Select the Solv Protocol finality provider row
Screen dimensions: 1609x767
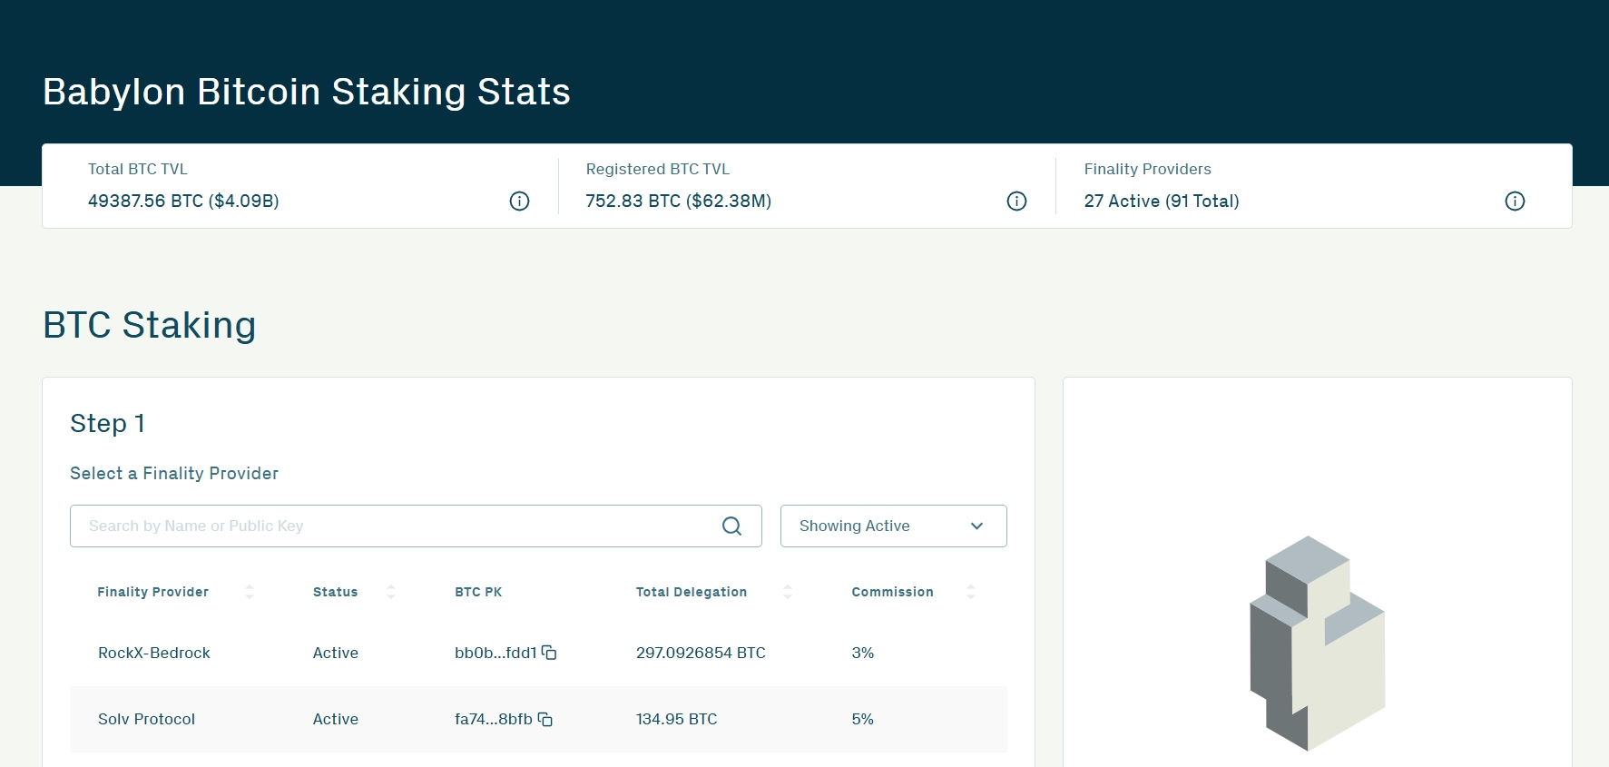click(147, 719)
